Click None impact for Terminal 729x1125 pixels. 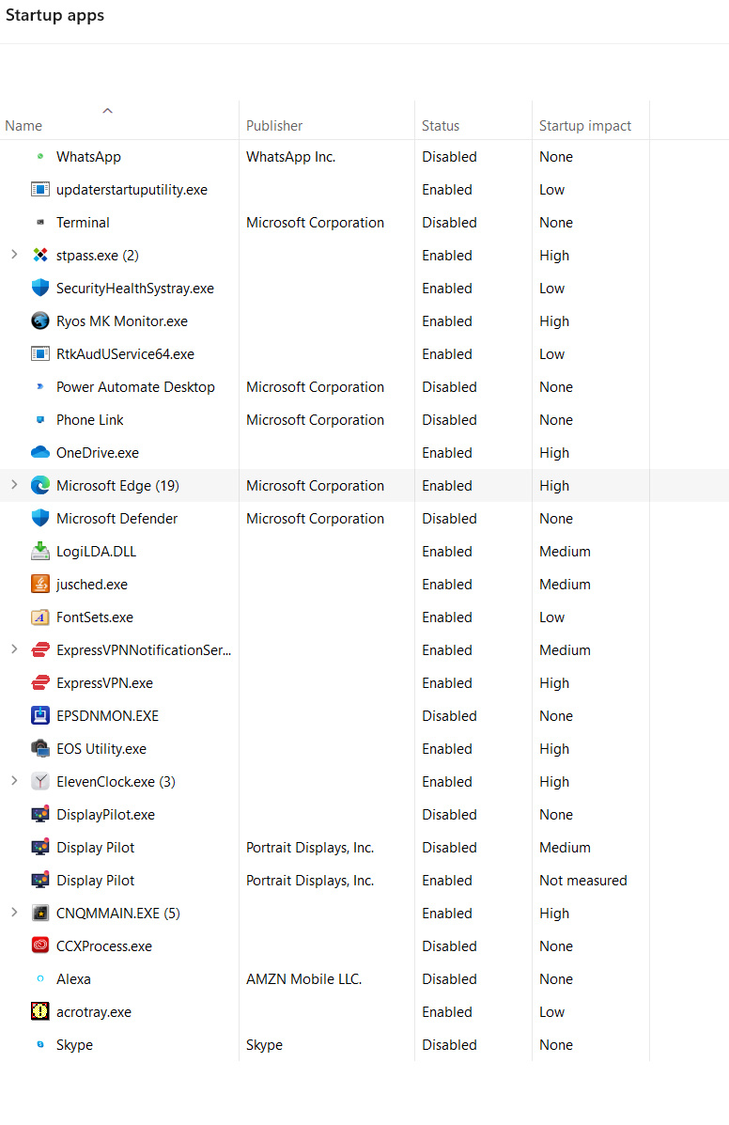coord(555,223)
